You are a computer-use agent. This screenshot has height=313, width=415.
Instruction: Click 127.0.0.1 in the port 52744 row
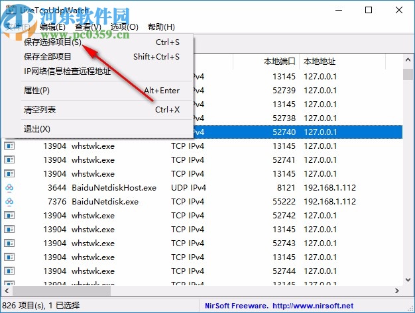pos(320,271)
